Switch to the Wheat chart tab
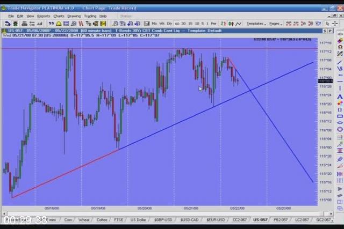The width and height of the screenshot is (344, 229). (84, 220)
